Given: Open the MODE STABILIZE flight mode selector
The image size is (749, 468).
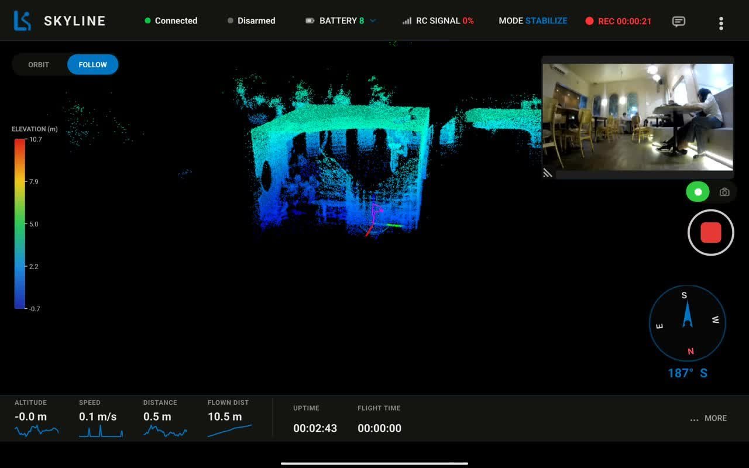Looking at the screenshot, I should [x=533, y=20].
